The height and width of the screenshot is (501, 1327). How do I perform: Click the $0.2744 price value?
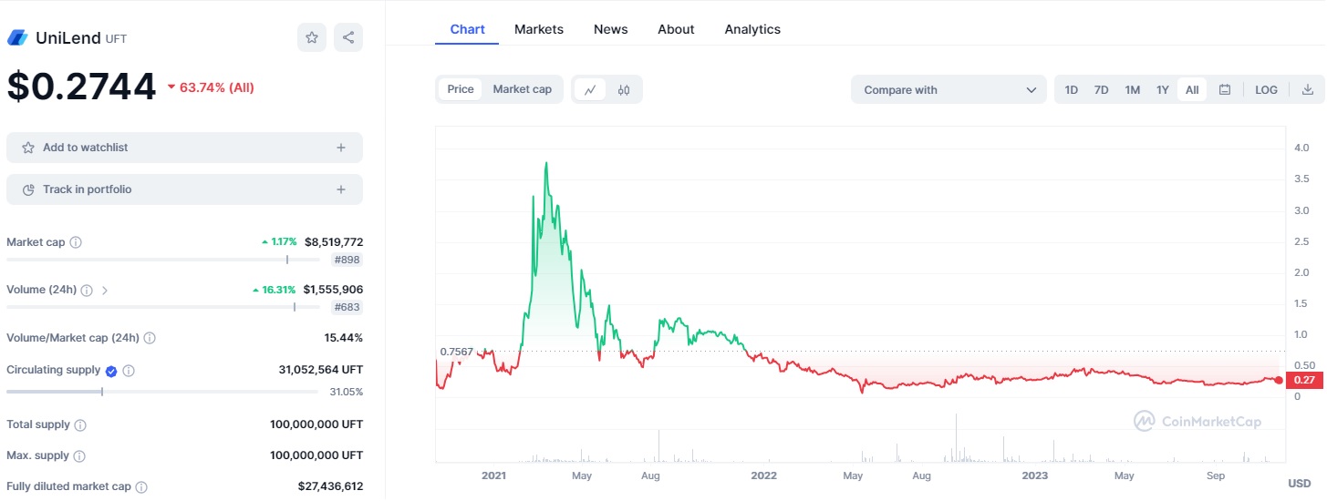point(81,87)
